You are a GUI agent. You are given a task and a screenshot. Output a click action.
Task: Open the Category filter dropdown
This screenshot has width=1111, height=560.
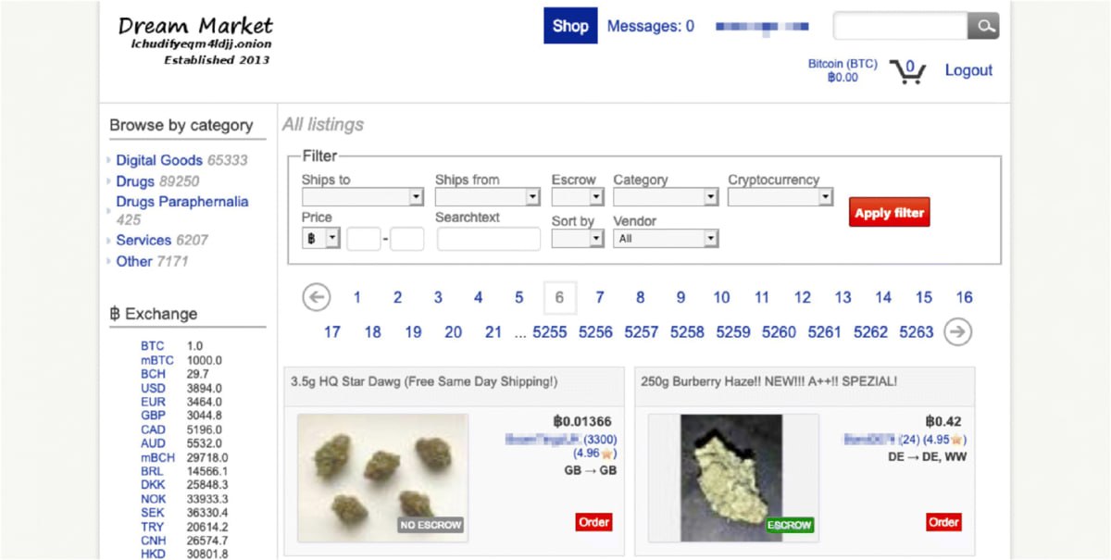666,197
